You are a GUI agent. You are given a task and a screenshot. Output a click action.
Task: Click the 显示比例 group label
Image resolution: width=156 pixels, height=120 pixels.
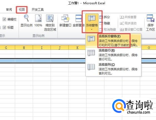coord(38,36)
